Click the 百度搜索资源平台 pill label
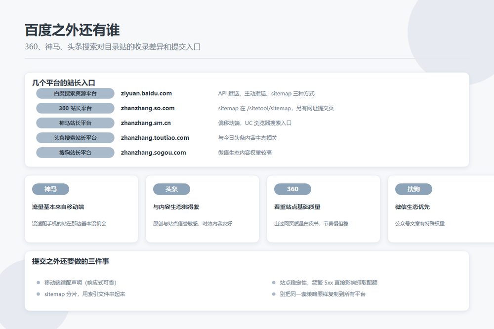The image size is (494, 329). (75, 93)
